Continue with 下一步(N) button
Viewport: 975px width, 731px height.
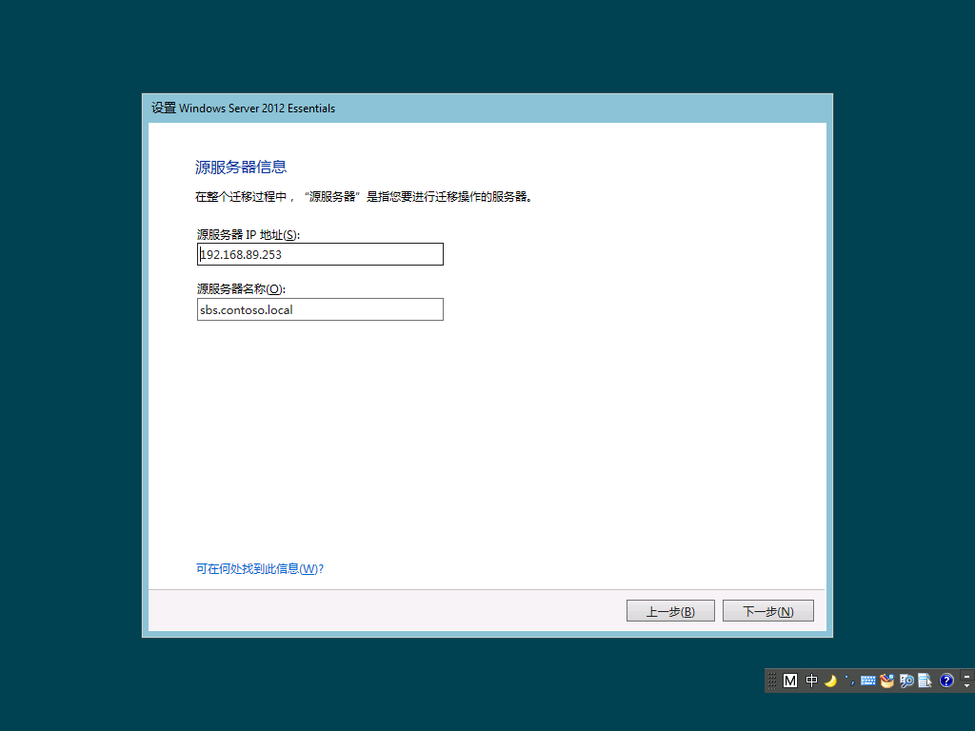tap(768, 611)
